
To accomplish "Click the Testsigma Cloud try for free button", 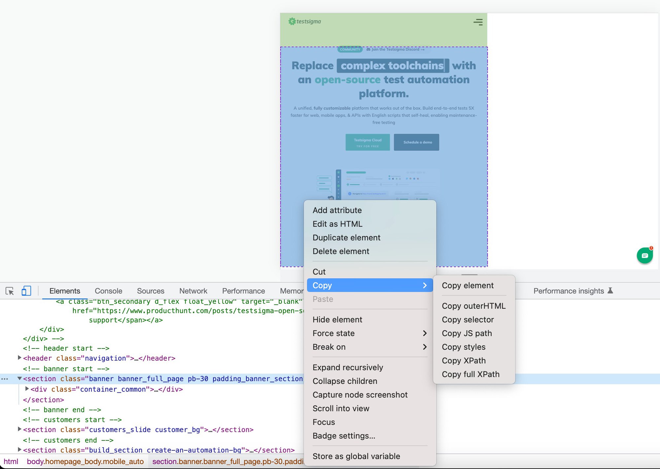I will 368,142.
